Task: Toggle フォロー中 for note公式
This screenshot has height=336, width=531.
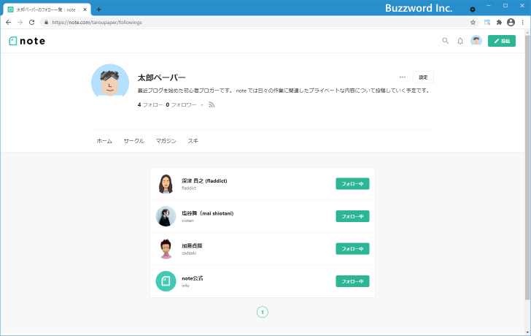Action: [352, 281]
